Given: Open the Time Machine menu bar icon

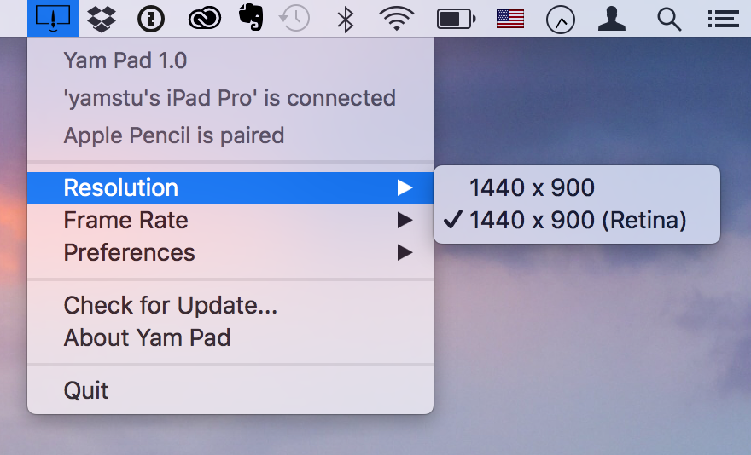Looking at the screenshot, I should 294,19.
